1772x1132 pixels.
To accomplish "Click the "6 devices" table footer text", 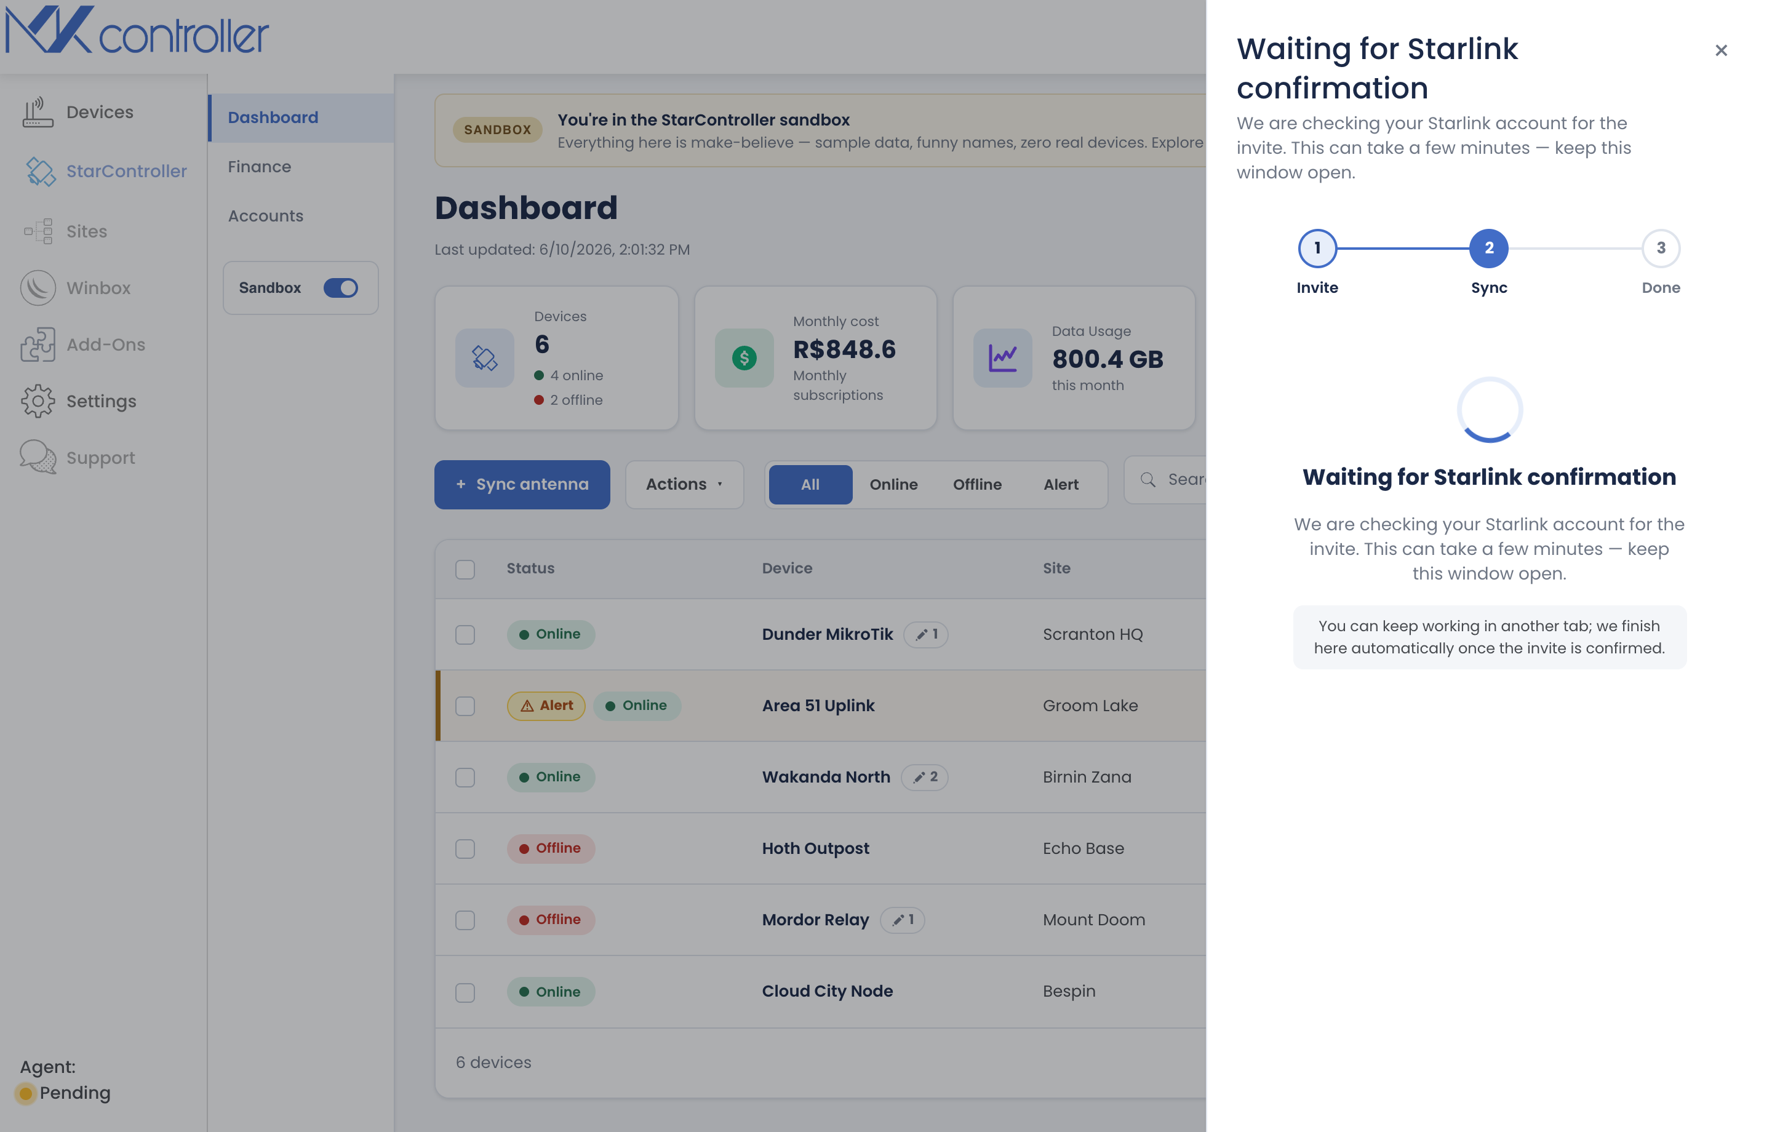I will click(493, 1062).
